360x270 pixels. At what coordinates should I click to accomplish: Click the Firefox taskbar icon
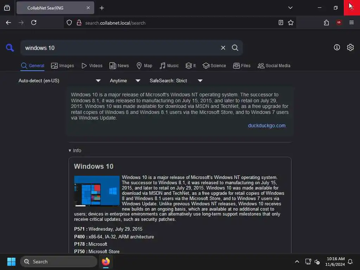point(105,262)
